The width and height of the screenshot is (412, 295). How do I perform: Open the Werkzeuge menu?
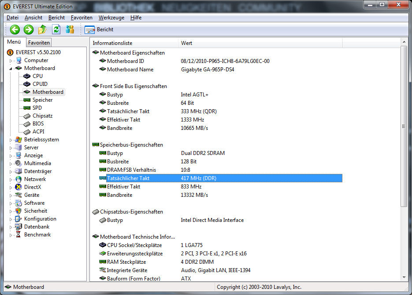111,18
